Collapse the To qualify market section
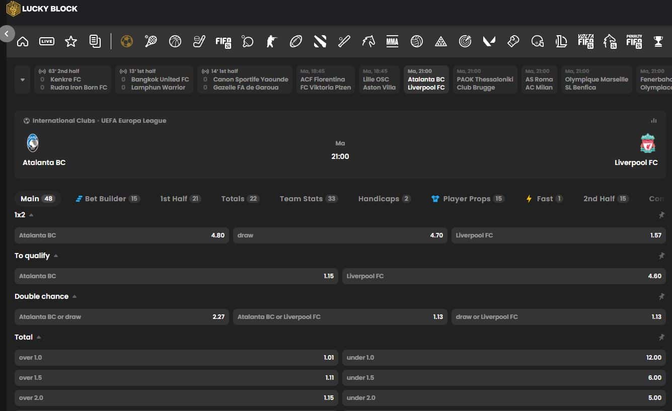Screen dimensions: 672x411 pyautogui.click(x=56, y=256)
